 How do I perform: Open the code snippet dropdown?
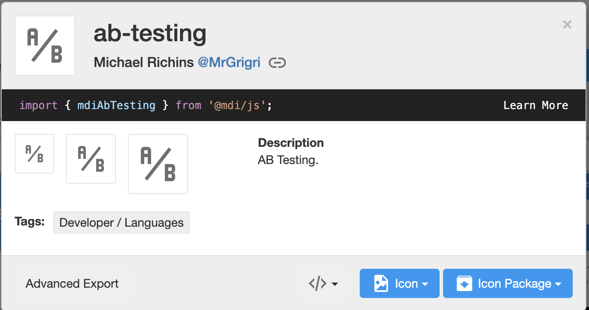coord(324,284)
